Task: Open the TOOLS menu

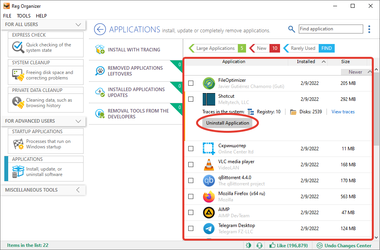Action: click(x=23, y=16)
